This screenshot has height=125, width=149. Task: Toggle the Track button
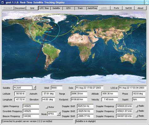[x=80, y=8]
